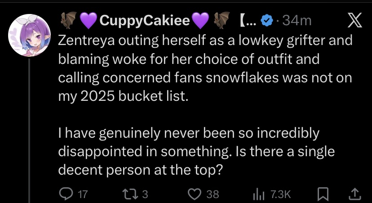Open the purple-haired anime avatar profile

[29, 35]
